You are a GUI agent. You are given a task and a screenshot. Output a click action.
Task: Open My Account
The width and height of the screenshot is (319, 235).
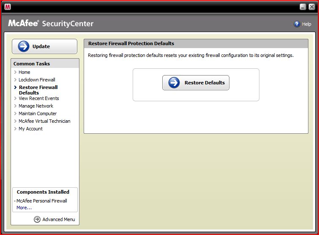30,129
